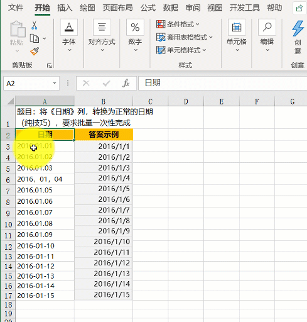The image size is (307, 322).
Task: Select row 5 header
Action: [x=8, y=169]
